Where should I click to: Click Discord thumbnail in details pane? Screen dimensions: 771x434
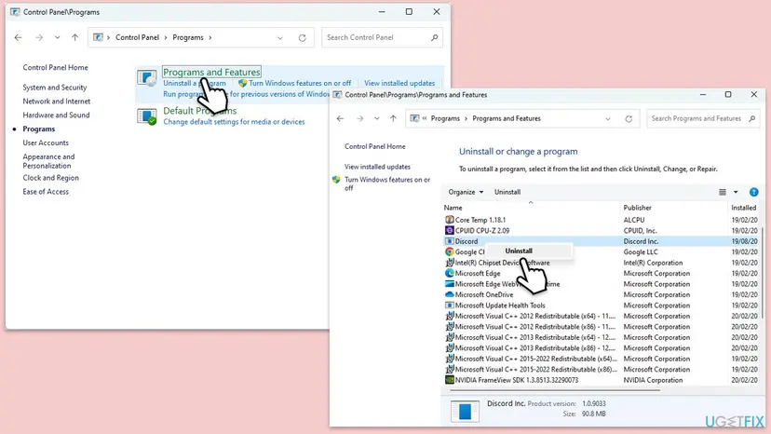coord(465,411)
